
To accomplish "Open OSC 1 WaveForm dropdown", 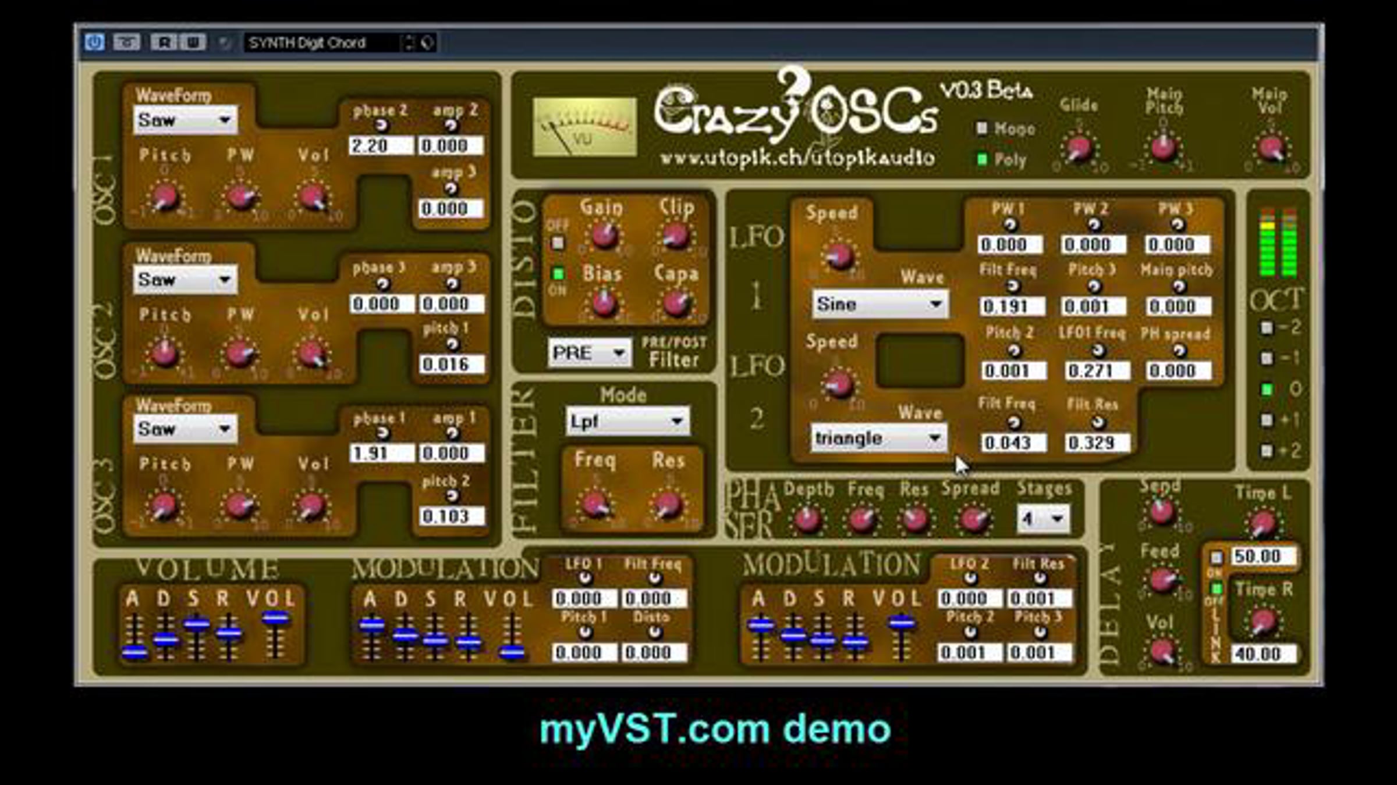I will point(185,120).
